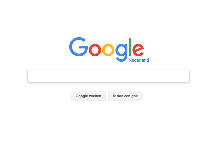Click the word een on lucky button
This screenshot has width=219, height=146.
coord(127,96)
